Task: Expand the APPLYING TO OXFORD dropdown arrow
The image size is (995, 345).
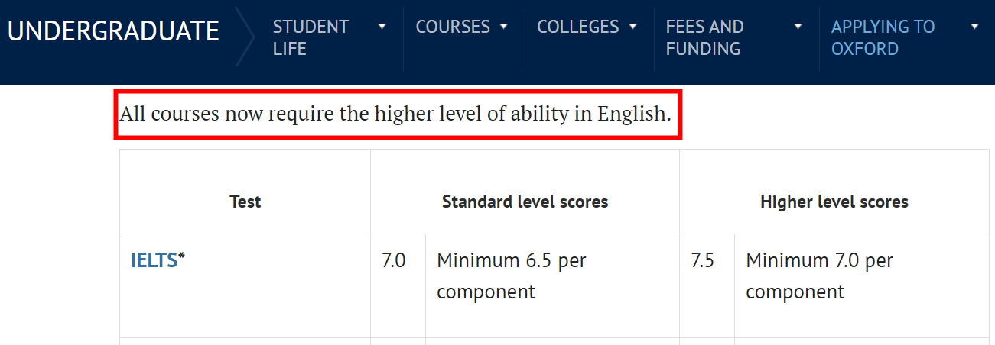Action: (x=974, y=27)
